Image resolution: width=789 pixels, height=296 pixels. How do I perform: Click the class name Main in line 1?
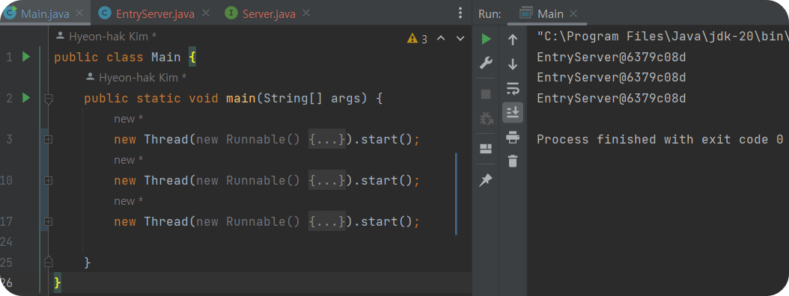coord(165,58)
